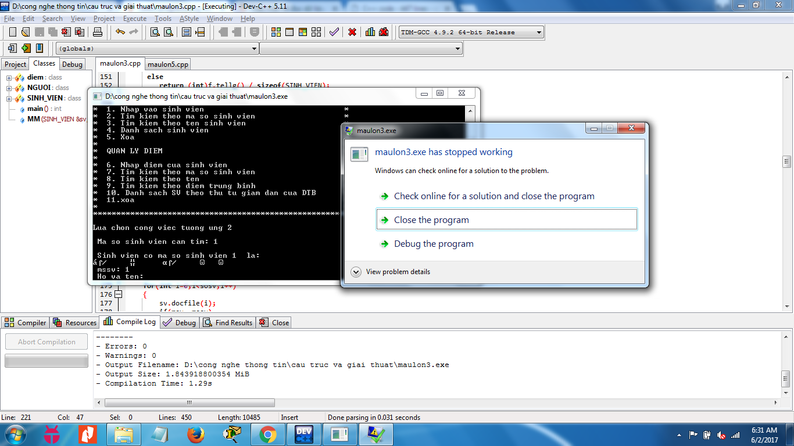Click the red X stop execution icon
The width and height of the screenshot is (794, 446).
tap(352, 32)
